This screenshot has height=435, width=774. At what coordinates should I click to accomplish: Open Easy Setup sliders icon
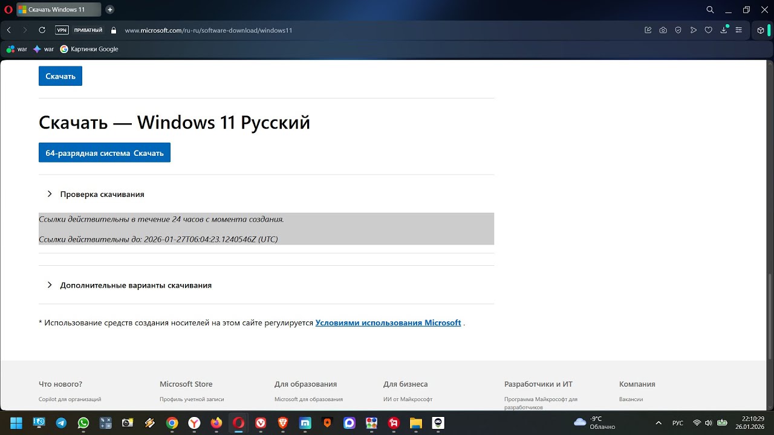coord(738,30)
